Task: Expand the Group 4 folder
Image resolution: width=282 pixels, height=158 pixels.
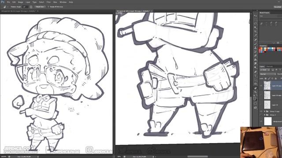Action: 264,115
